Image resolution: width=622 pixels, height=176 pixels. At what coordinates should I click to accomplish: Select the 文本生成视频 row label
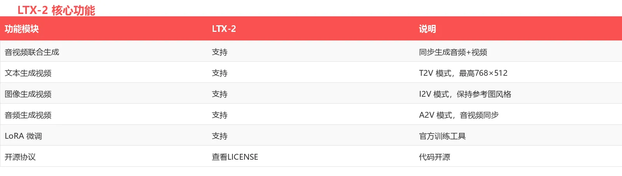click(28, 73)
